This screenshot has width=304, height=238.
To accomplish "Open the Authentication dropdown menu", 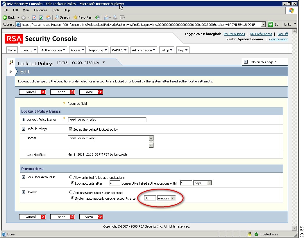I will (x=53, y=50).
